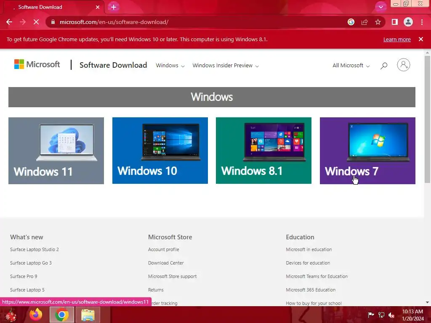The image size is (431, 323).
Task: Open the Windows 8.1 download tile
Action: pos(263,151)
